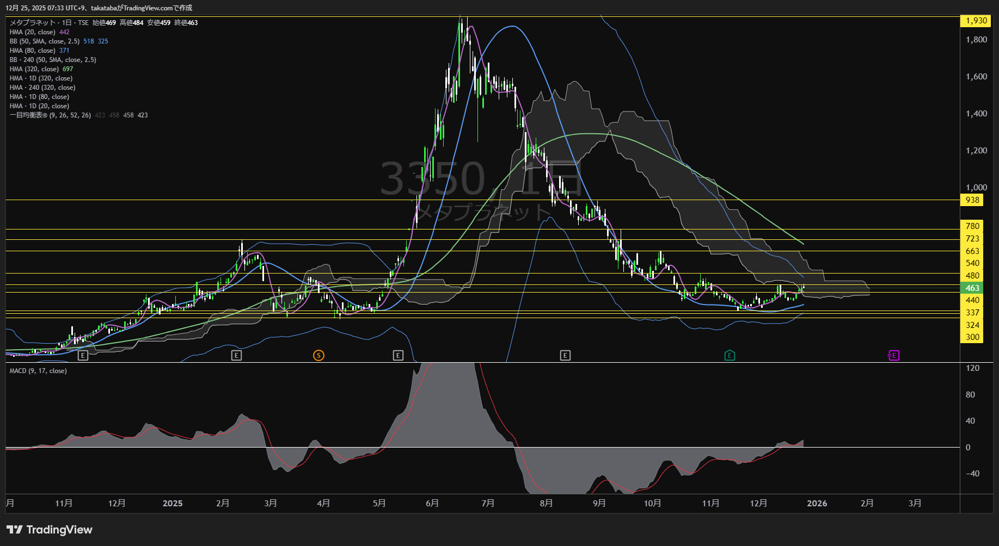Screen dimensions: 999x546
Task: Click the MACD (9, 17, close) label
Action: click(x=38, y=371)
